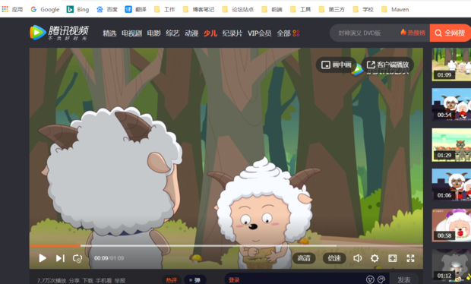The image size is (471, 284).
Task: Open the 百度 bookmark
Action: tap(107, 9)
